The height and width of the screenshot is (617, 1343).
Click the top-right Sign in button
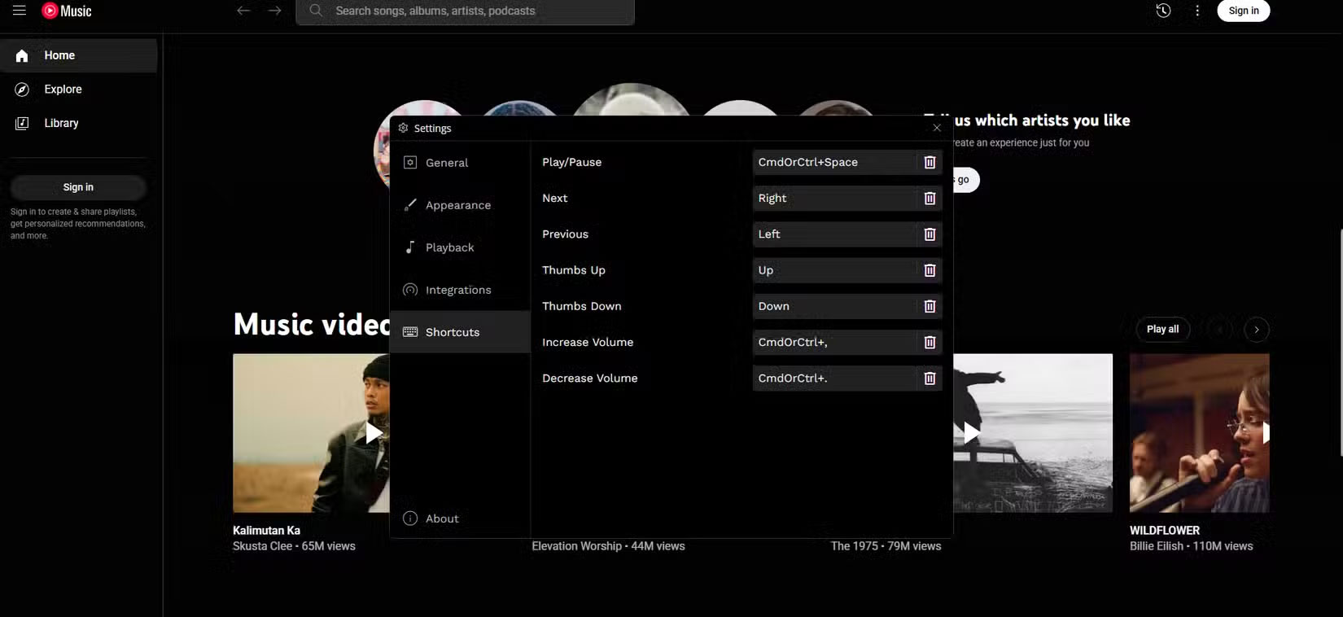pos(1243,11)
